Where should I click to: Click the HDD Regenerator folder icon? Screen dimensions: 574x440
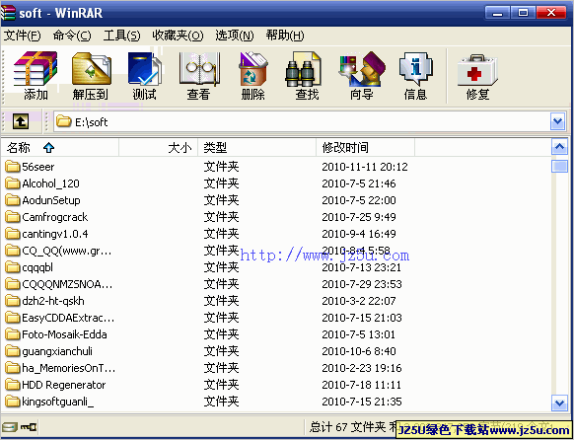point(13,385)
